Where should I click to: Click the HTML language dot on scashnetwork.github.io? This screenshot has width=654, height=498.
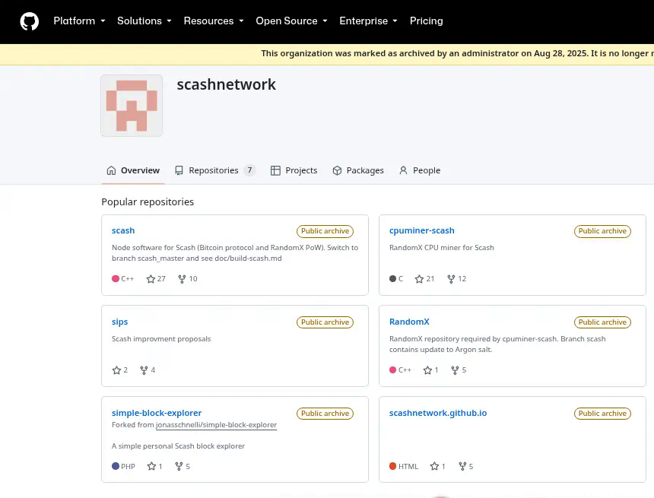tap(392, 466)
